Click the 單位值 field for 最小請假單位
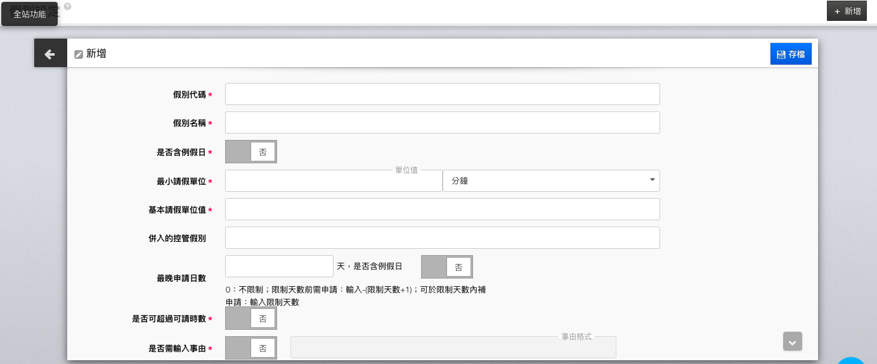Viewport: 877px width, 364px height. [333, 181]
